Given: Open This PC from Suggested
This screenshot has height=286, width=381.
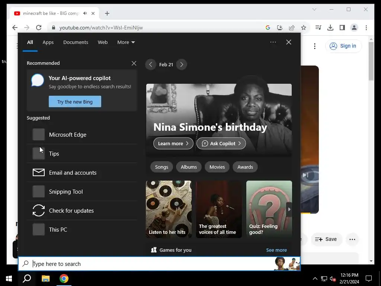Looking at the screenshot, I should (x=82, y=229).
